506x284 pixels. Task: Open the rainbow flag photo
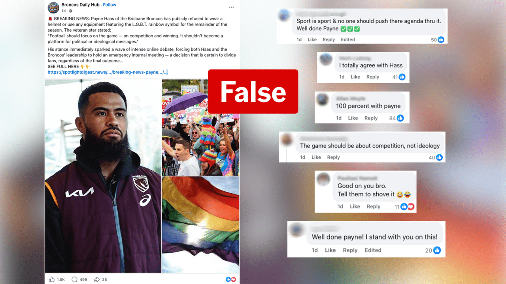coord(200,225)
